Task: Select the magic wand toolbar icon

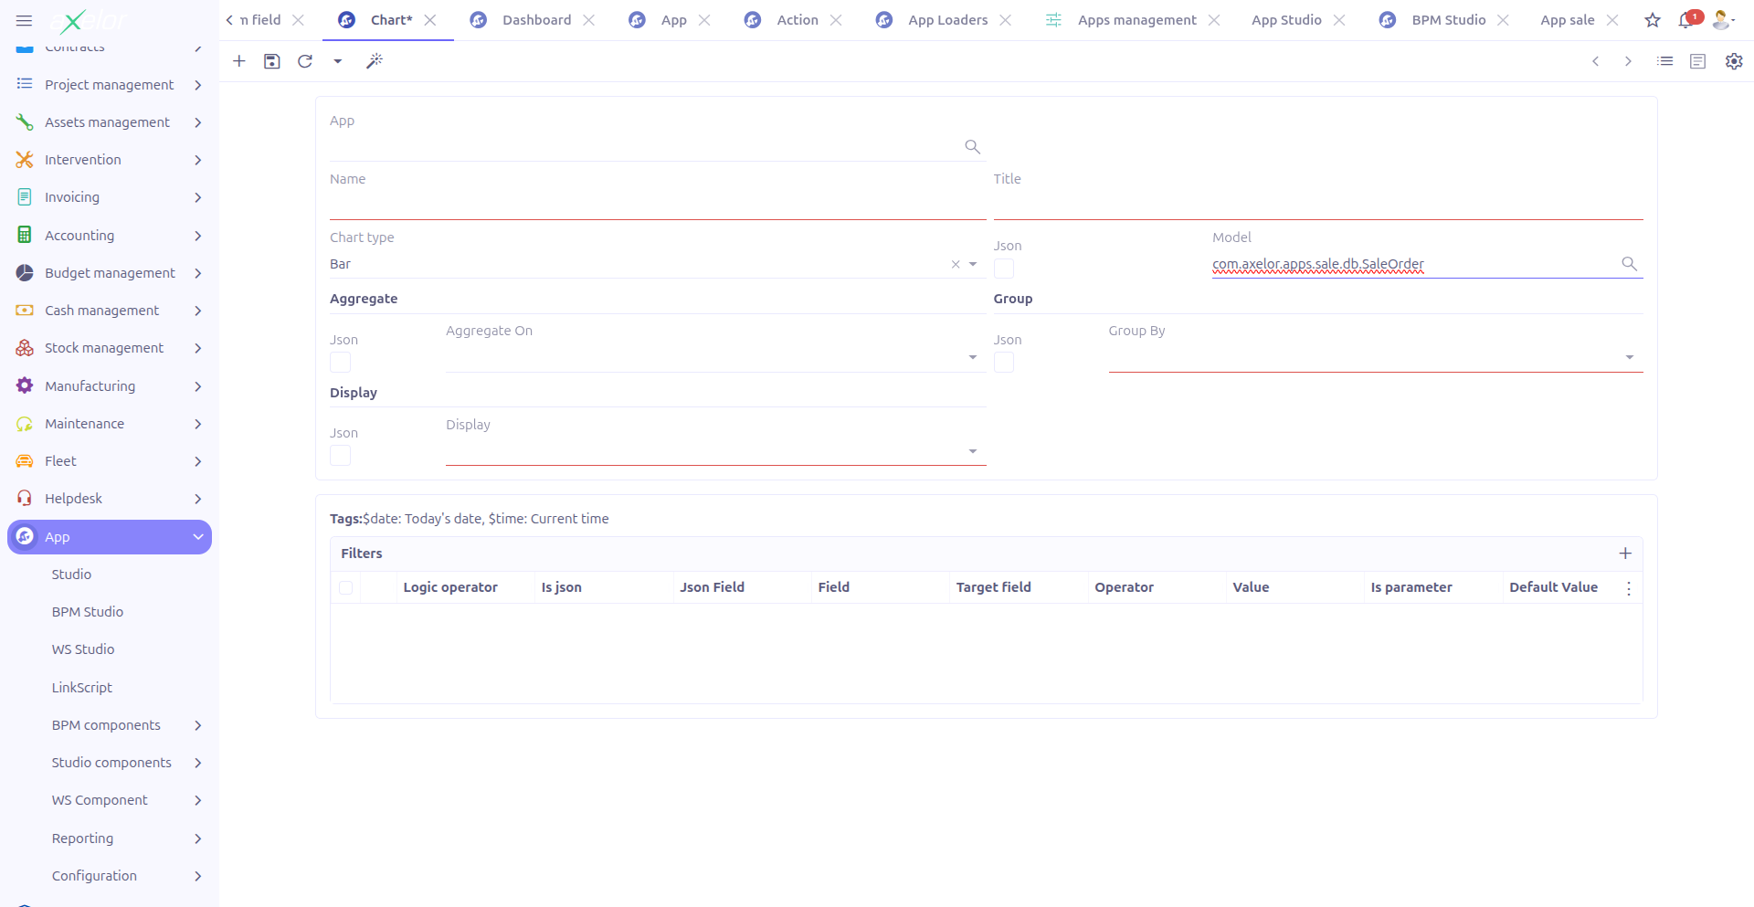Action: click(375, 61)
